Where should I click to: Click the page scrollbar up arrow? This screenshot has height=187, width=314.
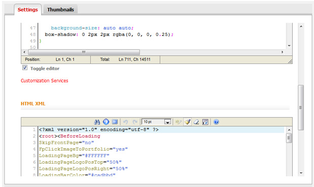click(301, 26)
